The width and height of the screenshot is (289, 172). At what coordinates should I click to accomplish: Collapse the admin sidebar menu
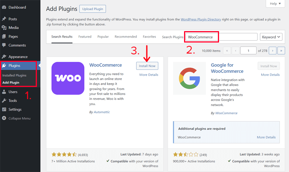(20, 118)
